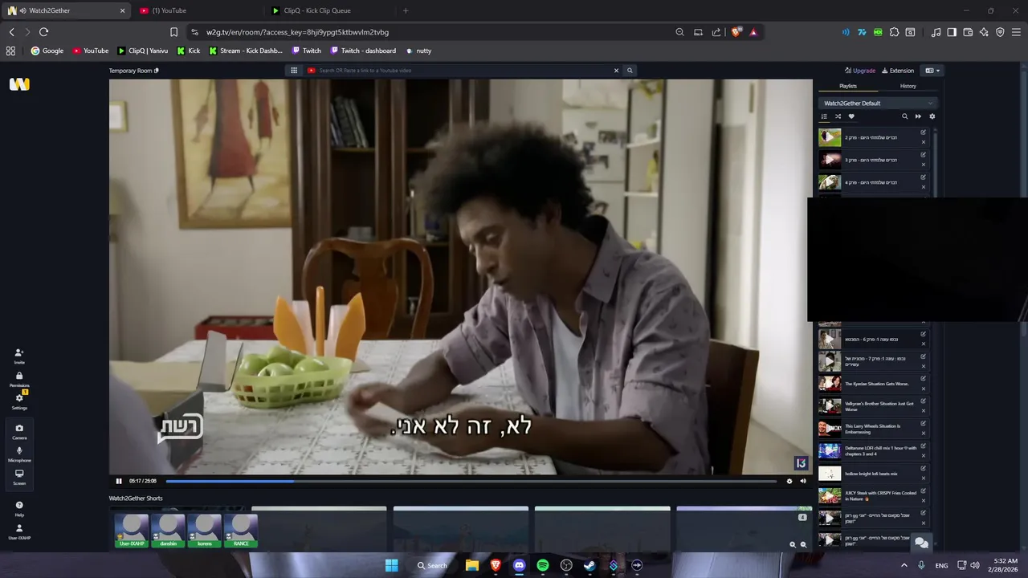Pause the video playback
This screenshot has height=578, width=1028.
pyautogui.click(x=119, y=482)
